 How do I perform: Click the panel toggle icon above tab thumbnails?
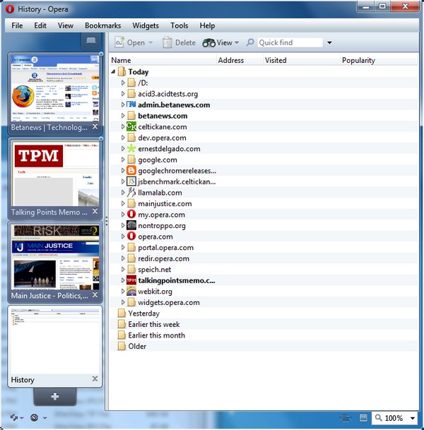[91, 41]
